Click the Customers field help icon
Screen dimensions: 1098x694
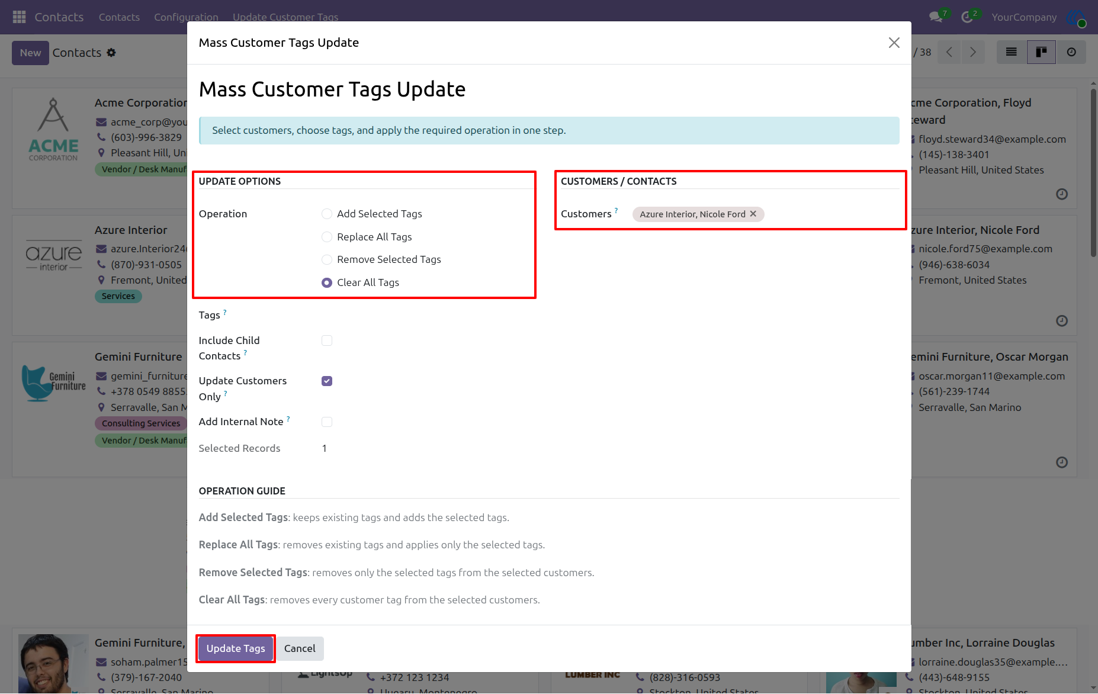(617, 211)
